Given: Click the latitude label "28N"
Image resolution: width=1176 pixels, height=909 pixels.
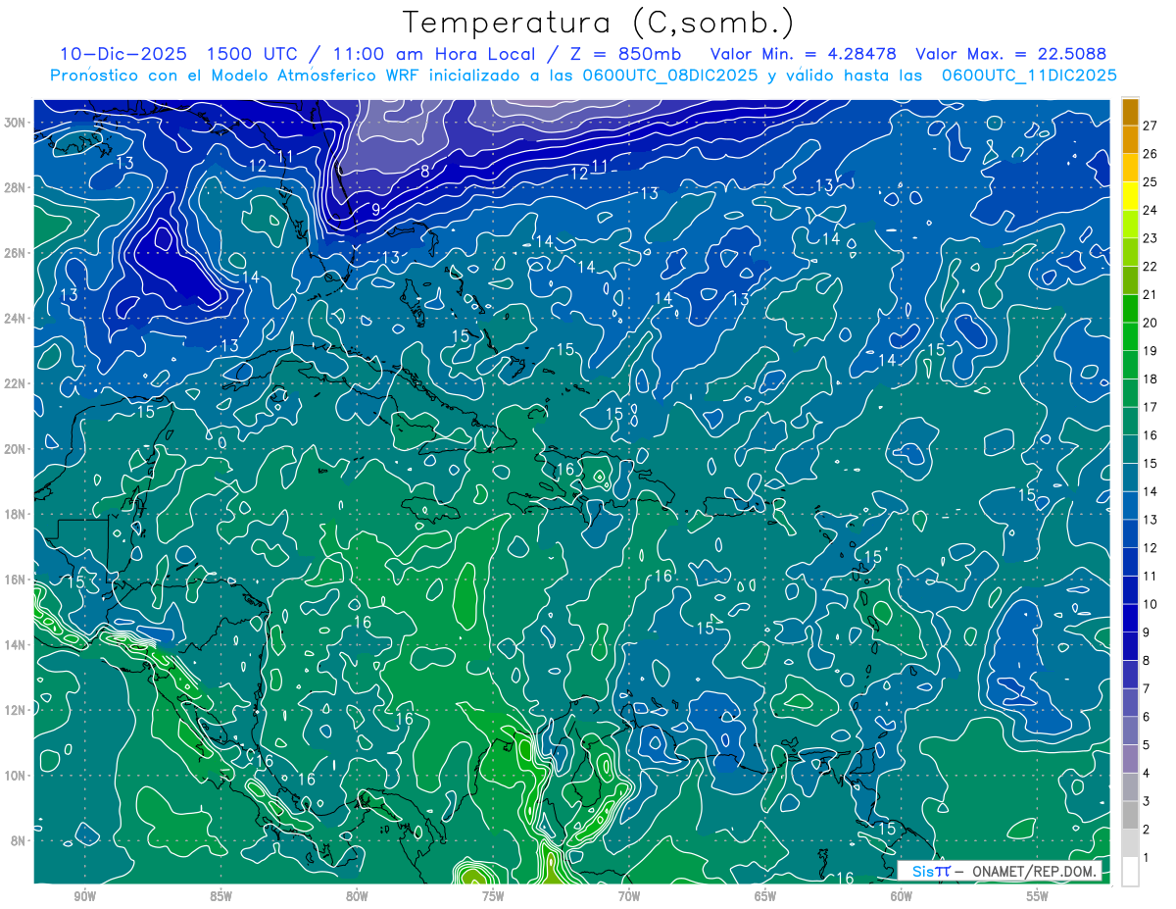Looking at the screenshot, I should click(16, 187).
